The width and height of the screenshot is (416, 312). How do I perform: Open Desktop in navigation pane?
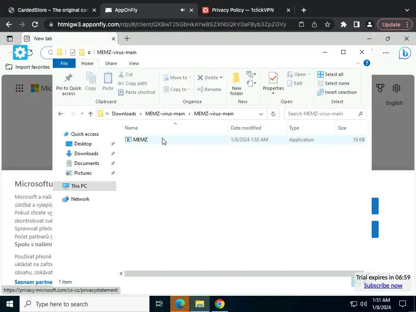coord(83,144)
